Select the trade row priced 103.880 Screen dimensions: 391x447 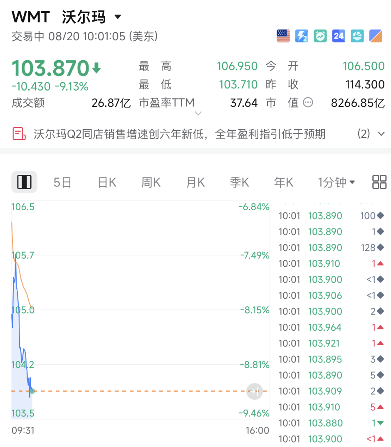pyautogui.click(x=332, y=423)
